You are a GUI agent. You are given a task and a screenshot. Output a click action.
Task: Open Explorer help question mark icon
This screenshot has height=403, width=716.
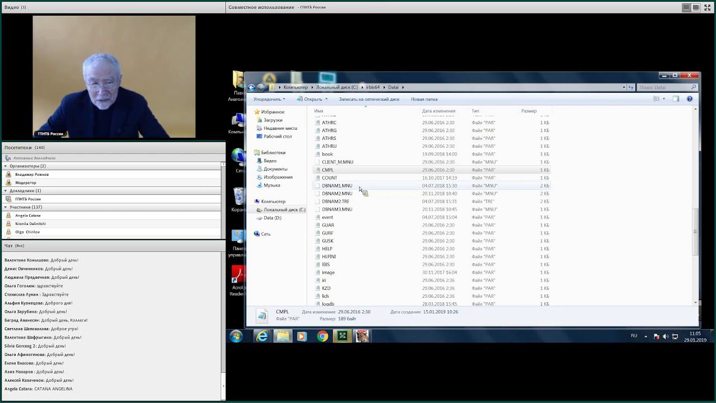pos(690,99)
